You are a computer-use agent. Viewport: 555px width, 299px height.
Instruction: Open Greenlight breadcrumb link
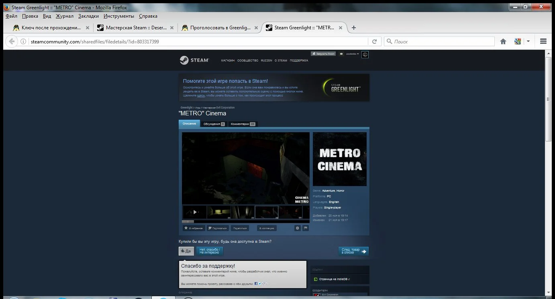pos(186,108)
